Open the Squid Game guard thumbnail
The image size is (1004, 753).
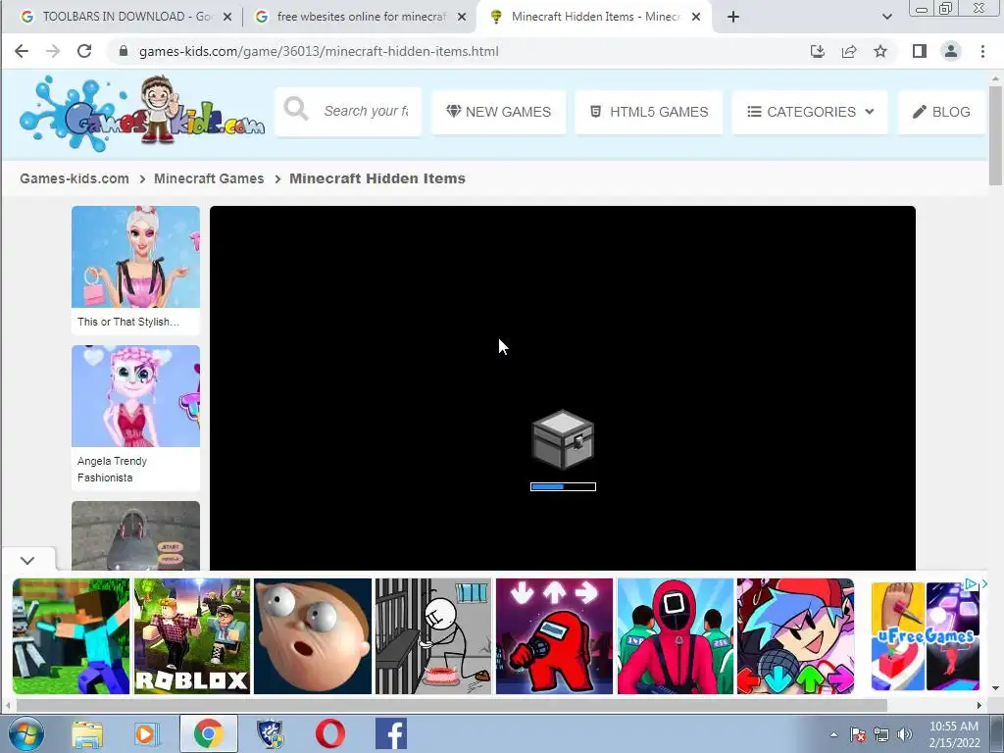point(675,635)
